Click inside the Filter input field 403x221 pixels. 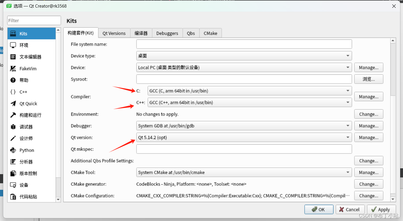34,20
